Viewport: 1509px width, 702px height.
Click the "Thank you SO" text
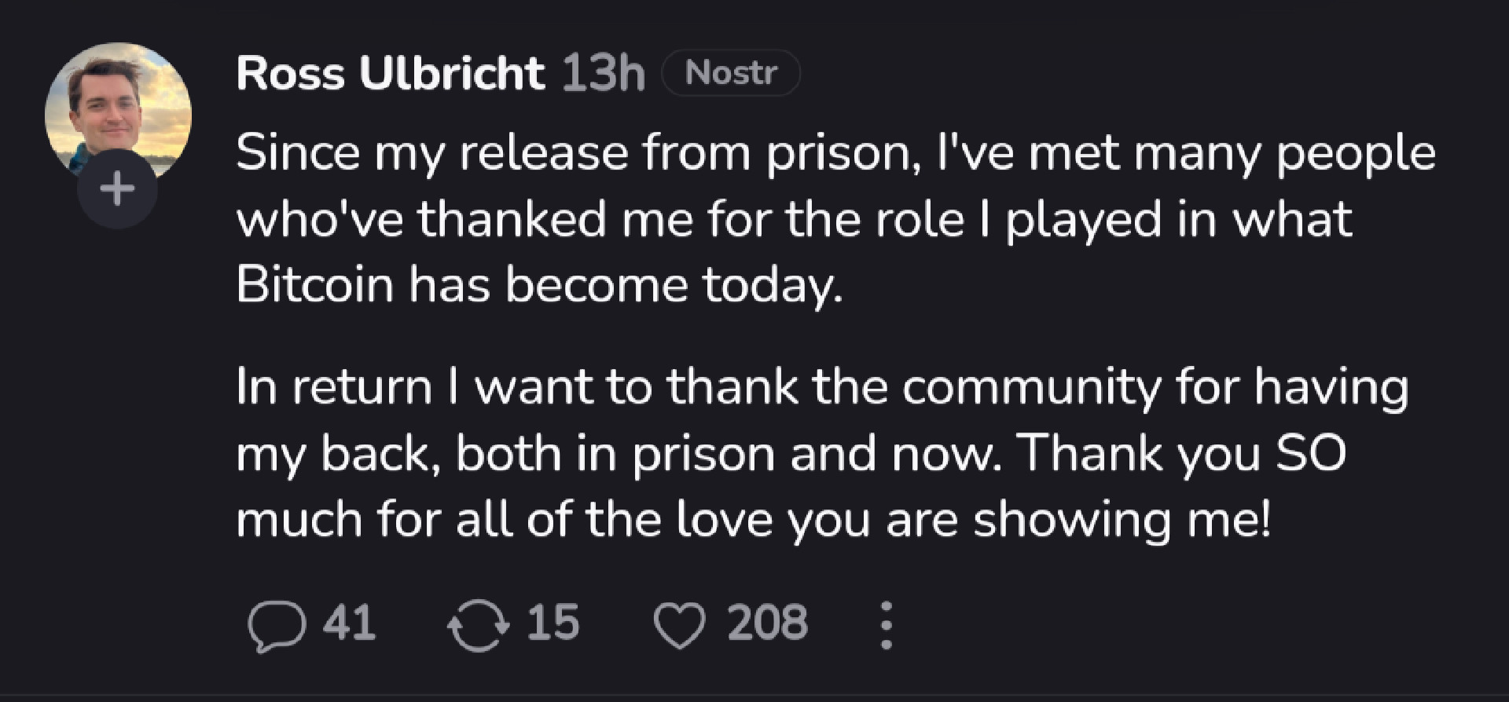[x=1181, y=453]
